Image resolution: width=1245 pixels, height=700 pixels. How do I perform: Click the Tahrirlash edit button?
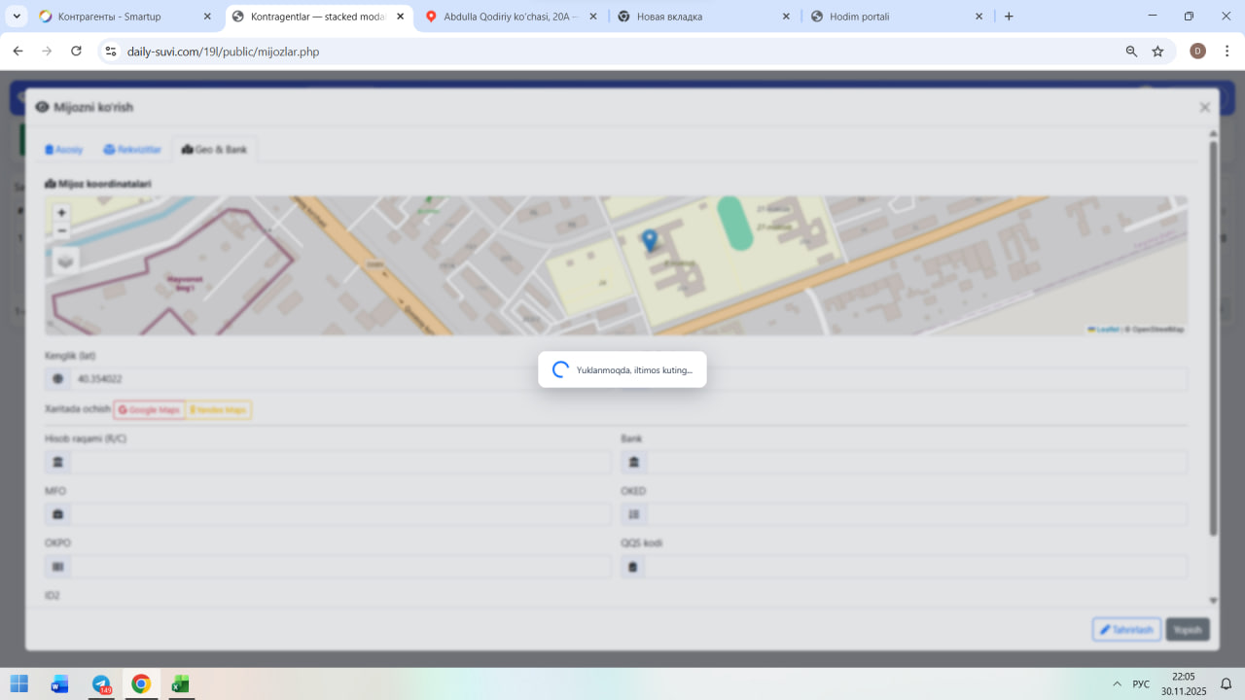pyautogui.click(x=1126, y=630)
